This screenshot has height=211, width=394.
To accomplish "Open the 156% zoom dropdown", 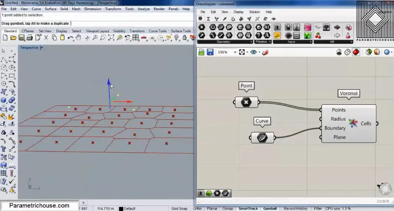I will click(x=235, y=52).
